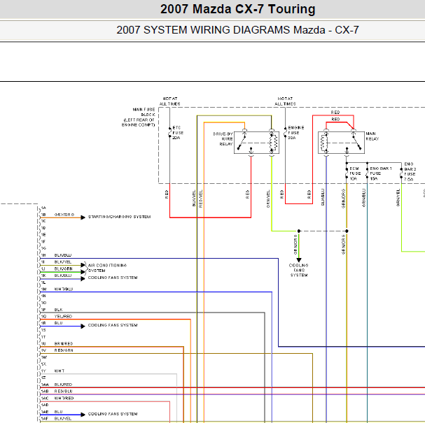Viewport: 425px width, 423px height.
Task: Click the vertical "BLK/BLU" label below main relay
Action: click(323, 197)
